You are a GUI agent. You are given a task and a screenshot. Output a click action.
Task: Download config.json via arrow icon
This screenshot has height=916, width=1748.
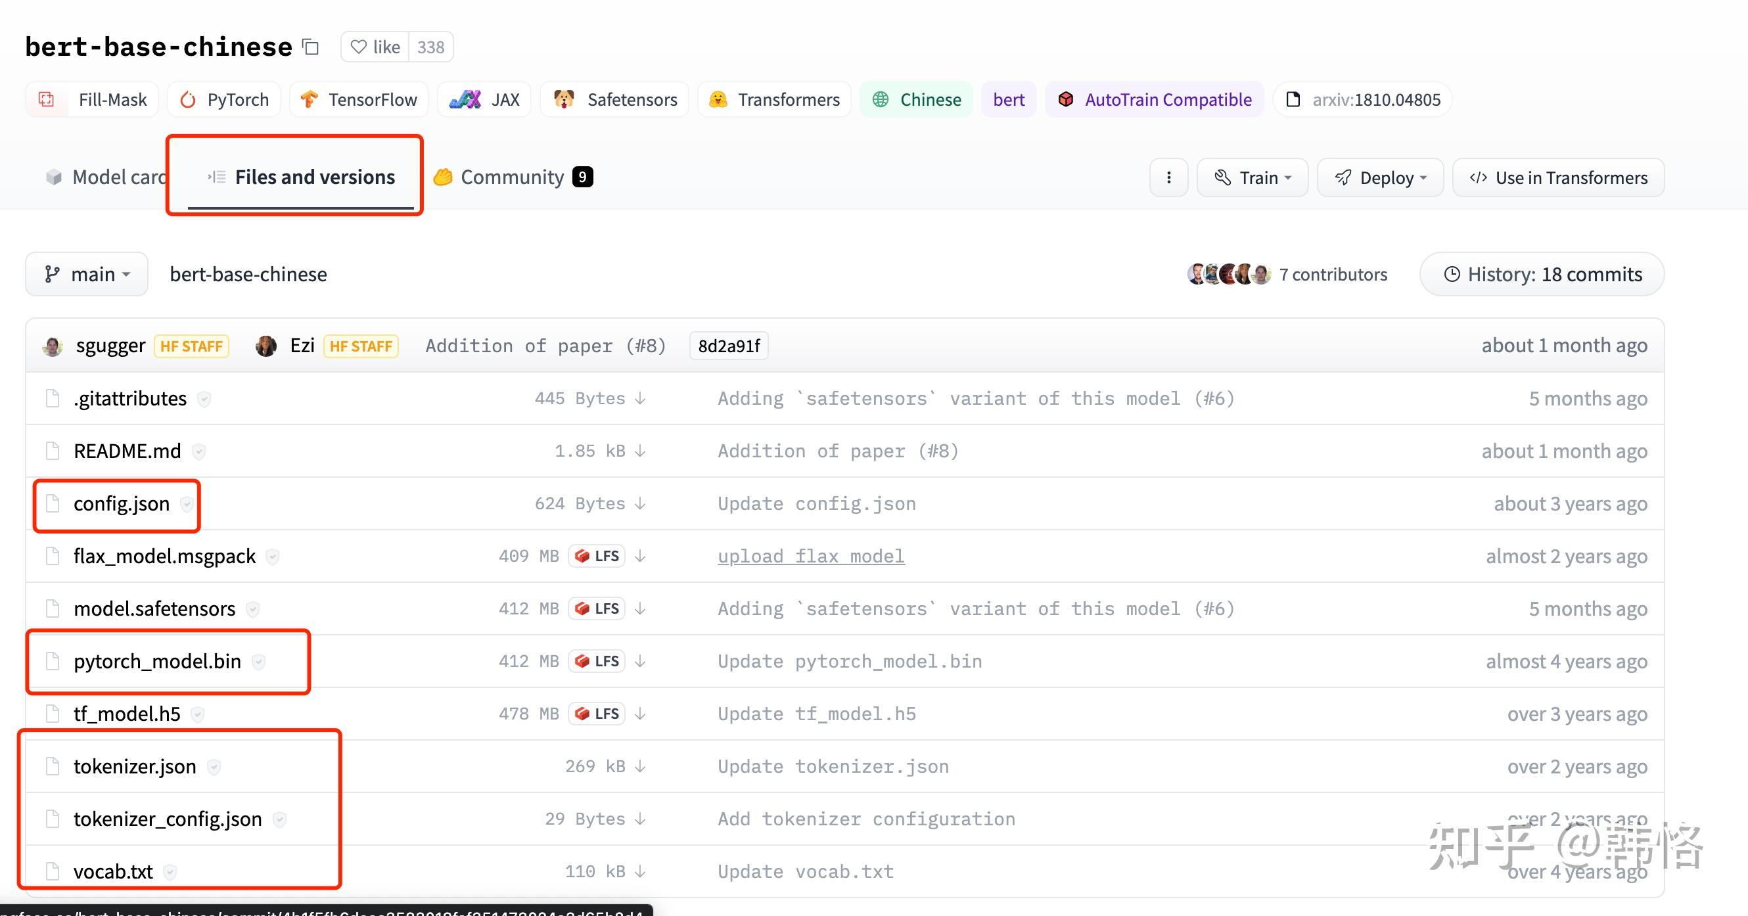640,504
